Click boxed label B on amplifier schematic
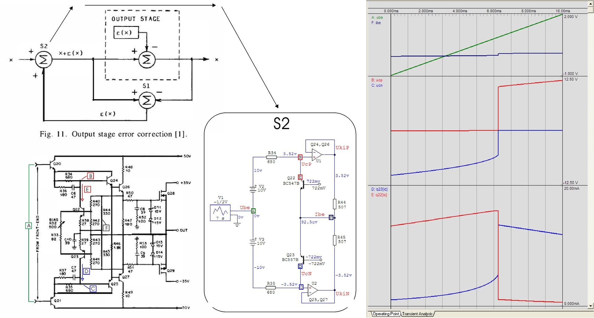The image size is (594, 318). point(90,176)
